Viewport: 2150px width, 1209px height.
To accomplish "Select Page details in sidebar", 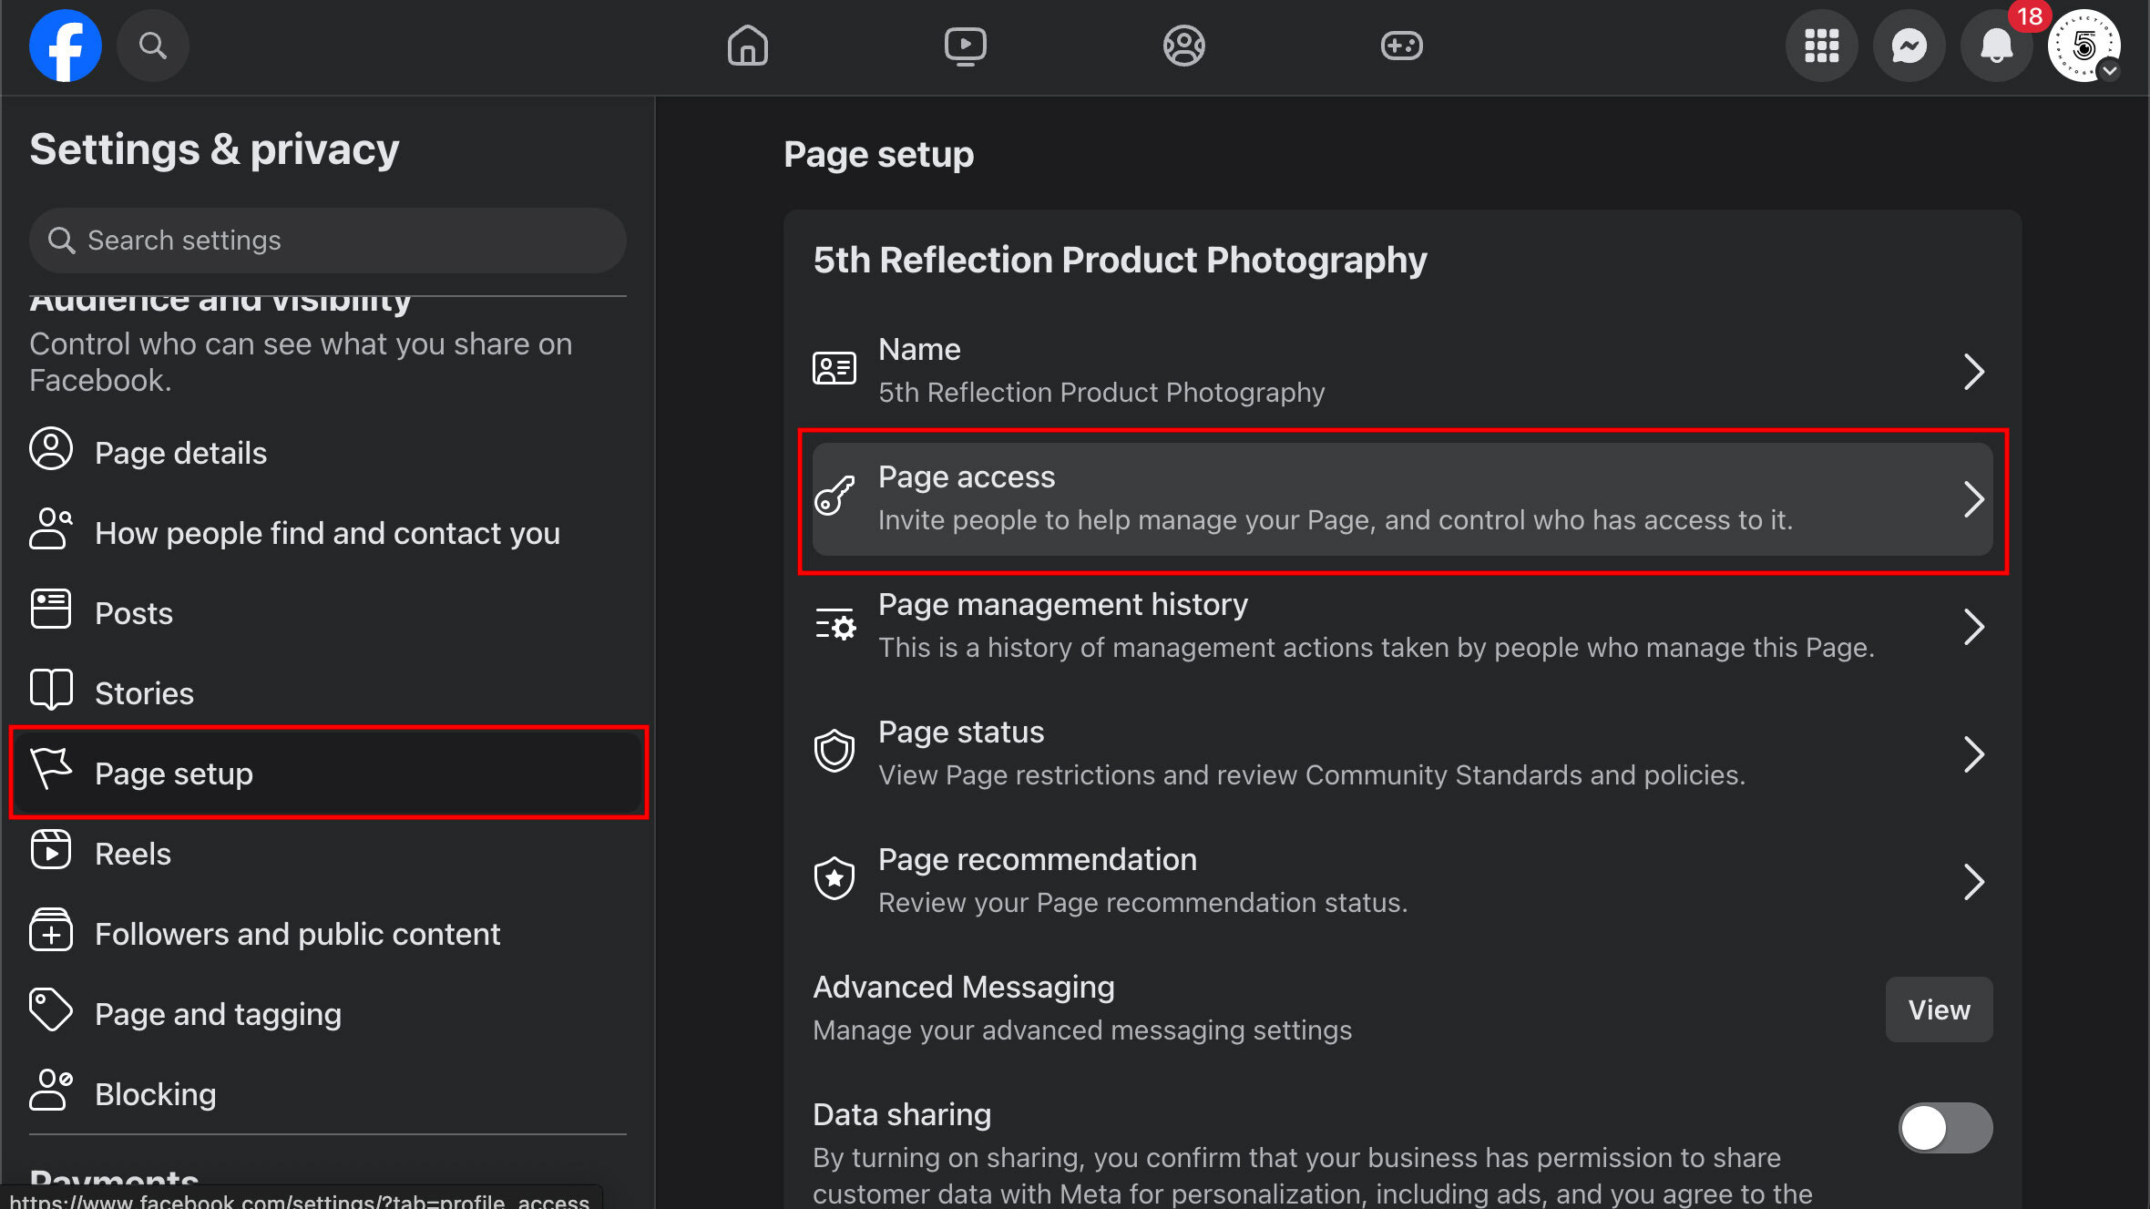I will pyautogui.click(x=180, y=453).
